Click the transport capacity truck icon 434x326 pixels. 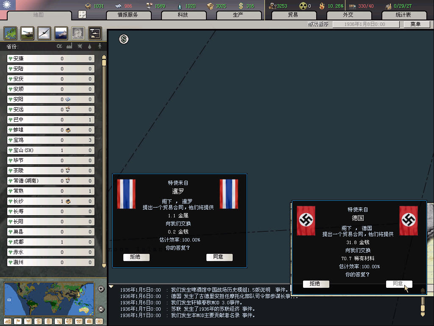click(352, 6)
